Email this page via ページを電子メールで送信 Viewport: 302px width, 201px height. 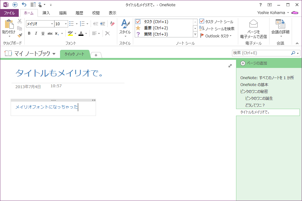(253, 29)
